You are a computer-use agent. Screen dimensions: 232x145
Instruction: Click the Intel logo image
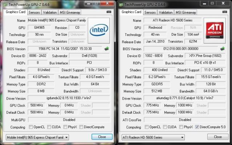click(99, 31)
